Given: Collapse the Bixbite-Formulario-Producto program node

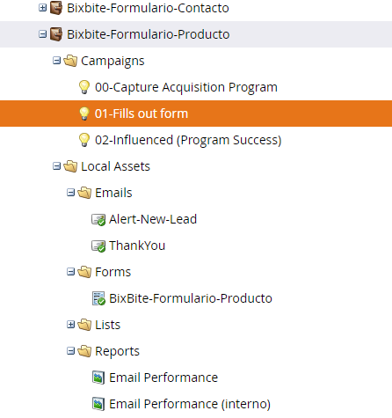Looking at the screenshot, I should [43, 34].
